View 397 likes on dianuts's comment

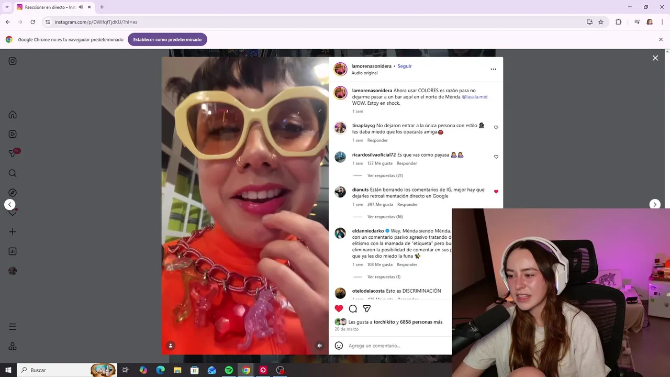tap(380, 205)
